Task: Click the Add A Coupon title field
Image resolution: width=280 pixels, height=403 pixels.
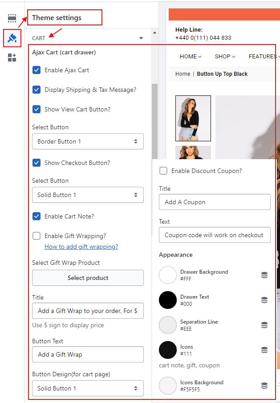Action: pos(215,202)
